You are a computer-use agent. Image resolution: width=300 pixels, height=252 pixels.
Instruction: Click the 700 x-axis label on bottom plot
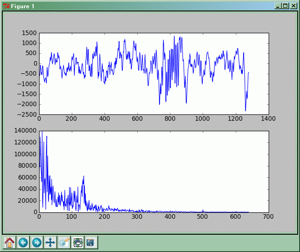[x=268, y=216]
